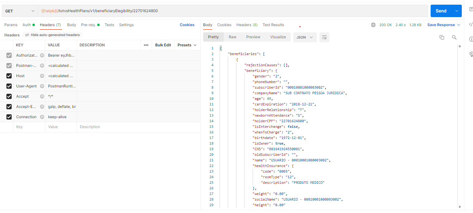Click the Send button
Image resolution: width=473 pixels, height=213 pixels.
(441, 11)
